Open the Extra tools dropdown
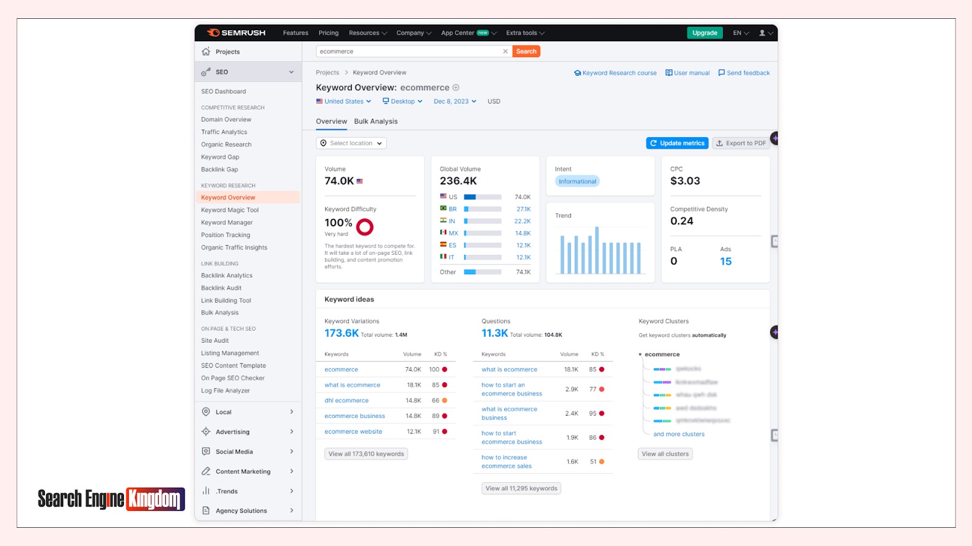The image size is (972, 546). click(525, 33)
